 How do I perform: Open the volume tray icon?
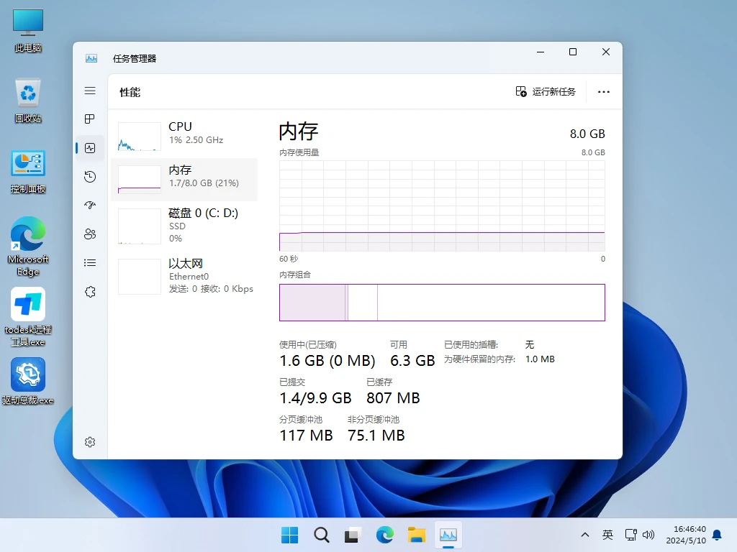[x=648, y=535]
